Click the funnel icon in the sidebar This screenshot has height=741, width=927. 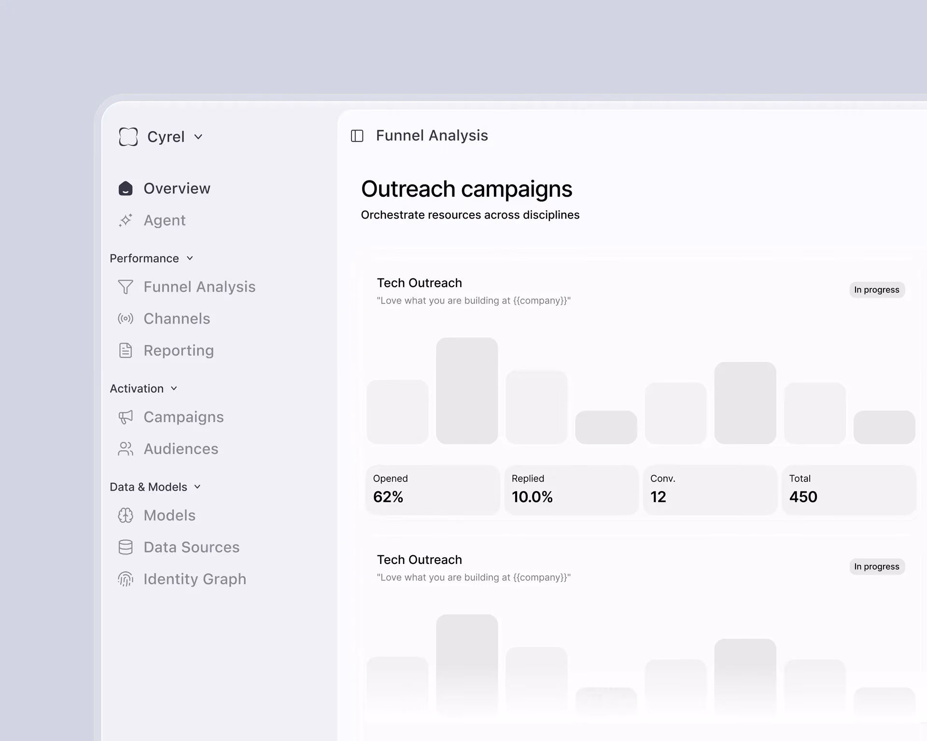(126, 287)
